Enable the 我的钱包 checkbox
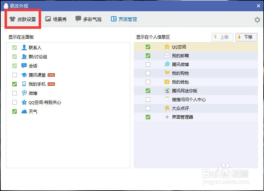Image resolution: width=264 pixels, height=191 pixels. 148,82
